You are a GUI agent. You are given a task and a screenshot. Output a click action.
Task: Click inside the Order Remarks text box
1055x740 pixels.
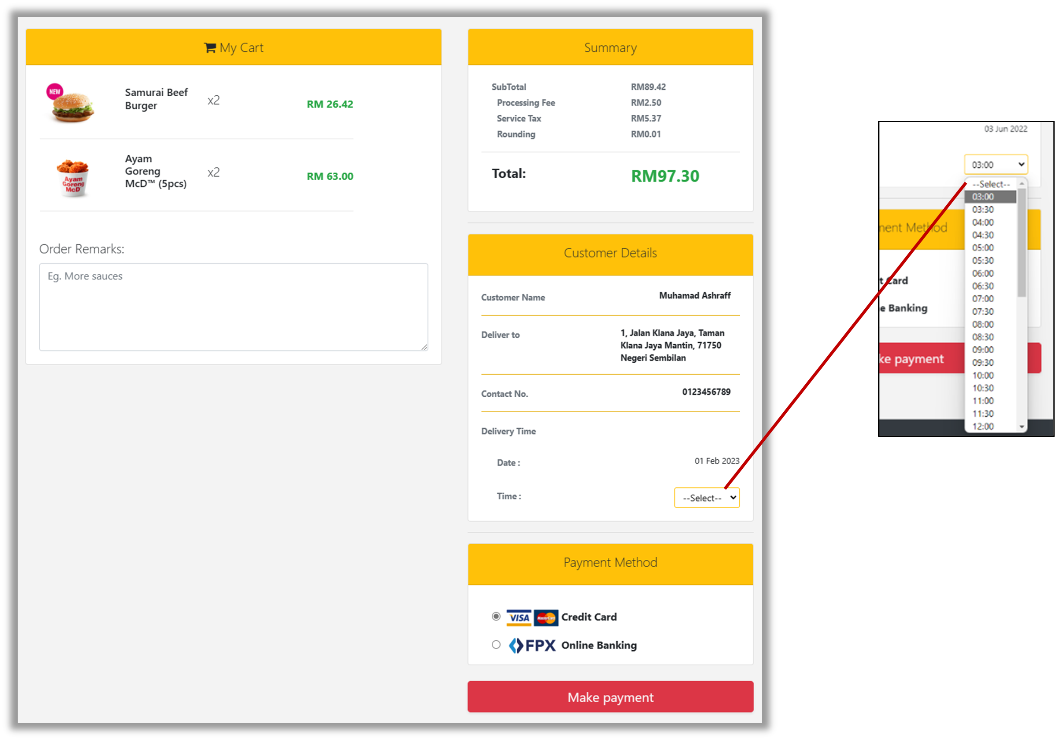[233, 307]
